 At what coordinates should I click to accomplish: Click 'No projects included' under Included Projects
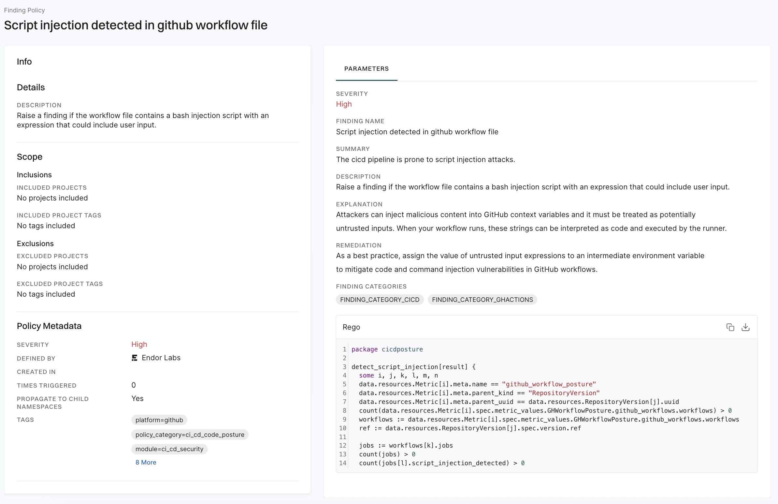point(52,198)
